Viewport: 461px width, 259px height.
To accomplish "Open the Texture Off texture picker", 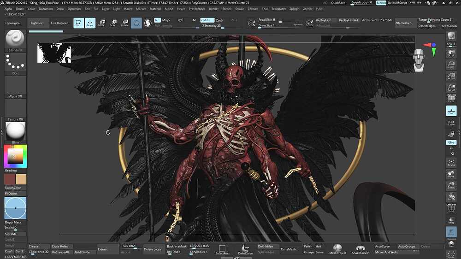I will pos(15,110).
